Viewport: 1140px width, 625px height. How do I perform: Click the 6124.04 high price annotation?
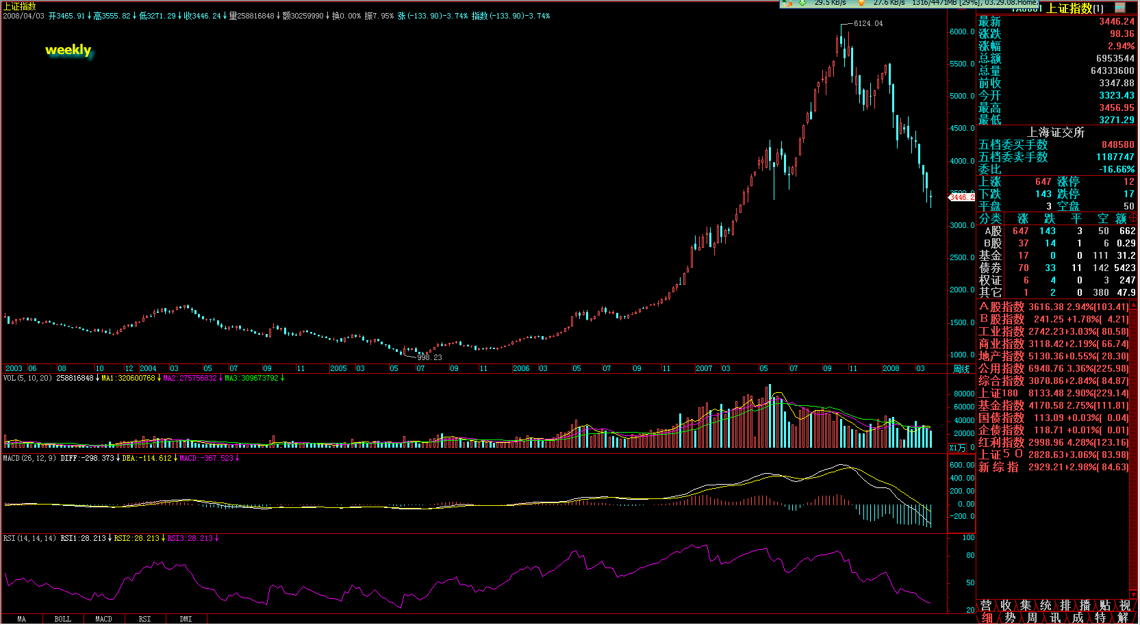pyautogui.click(x=868, y=23)
